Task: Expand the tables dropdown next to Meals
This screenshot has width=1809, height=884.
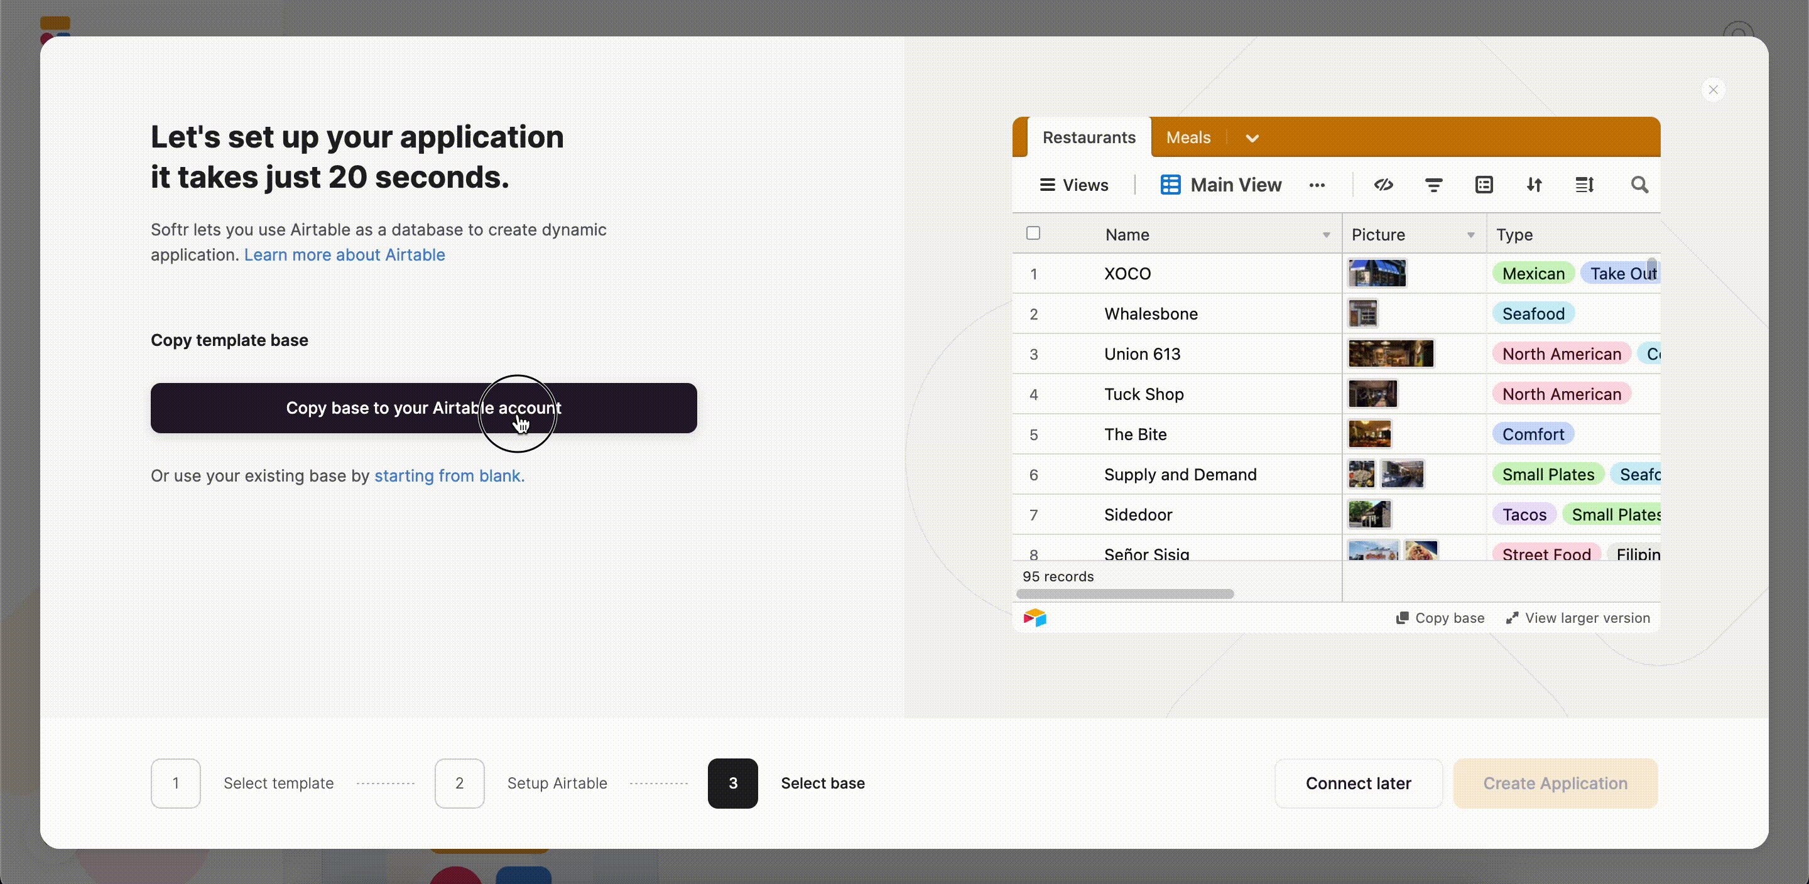Action: pos(1253,137)
